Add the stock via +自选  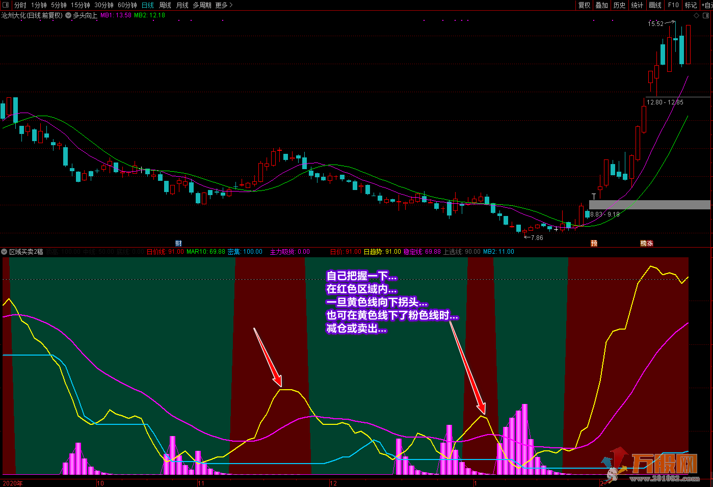click(707, 5)
